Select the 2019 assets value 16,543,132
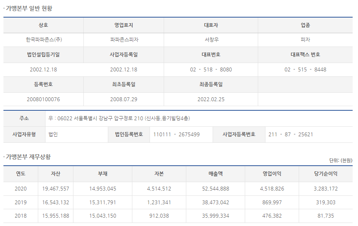358x226 pixels. [56, 202]
